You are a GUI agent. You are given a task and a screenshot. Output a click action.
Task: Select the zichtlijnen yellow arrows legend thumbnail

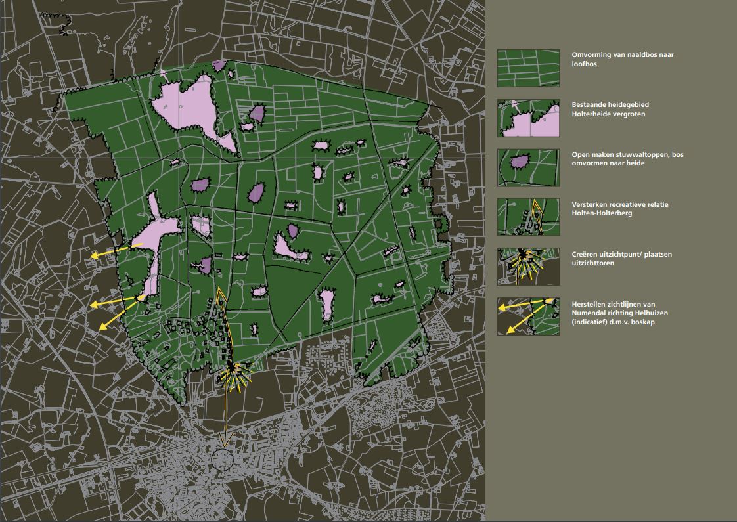[x=528, y=316]
